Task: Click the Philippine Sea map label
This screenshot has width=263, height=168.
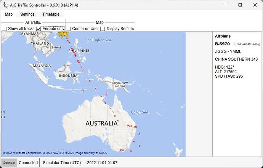Action: point(99,40)
